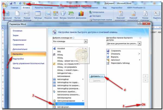Open the Таблица insert icon
Image resolution: width=163 pixels, height=110 pixels.
coord(38,15)
